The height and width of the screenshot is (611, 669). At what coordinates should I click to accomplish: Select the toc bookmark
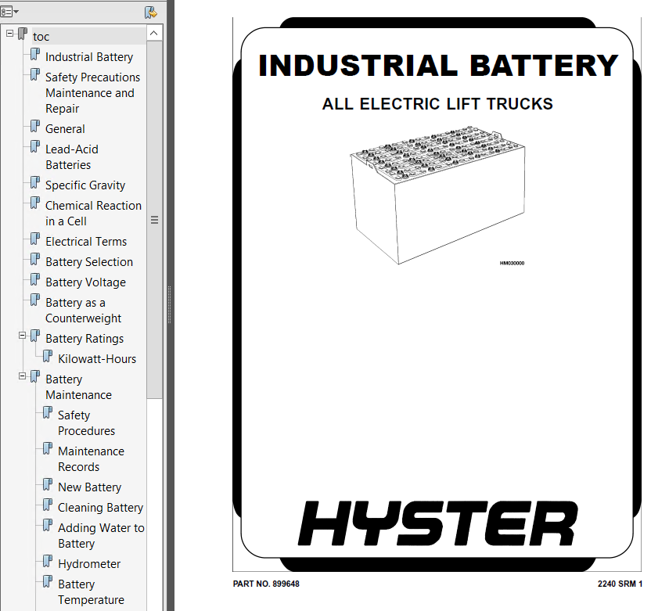point(41,37)
